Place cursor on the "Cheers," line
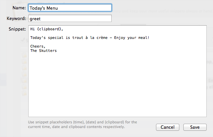Viewport: 213px width, 137px height. pyautogui.click(x=37, y=46)
